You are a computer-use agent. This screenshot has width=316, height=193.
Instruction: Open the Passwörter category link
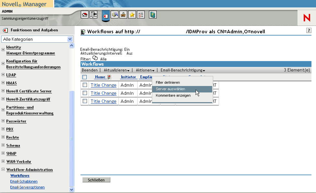click(x=16, y=121)
